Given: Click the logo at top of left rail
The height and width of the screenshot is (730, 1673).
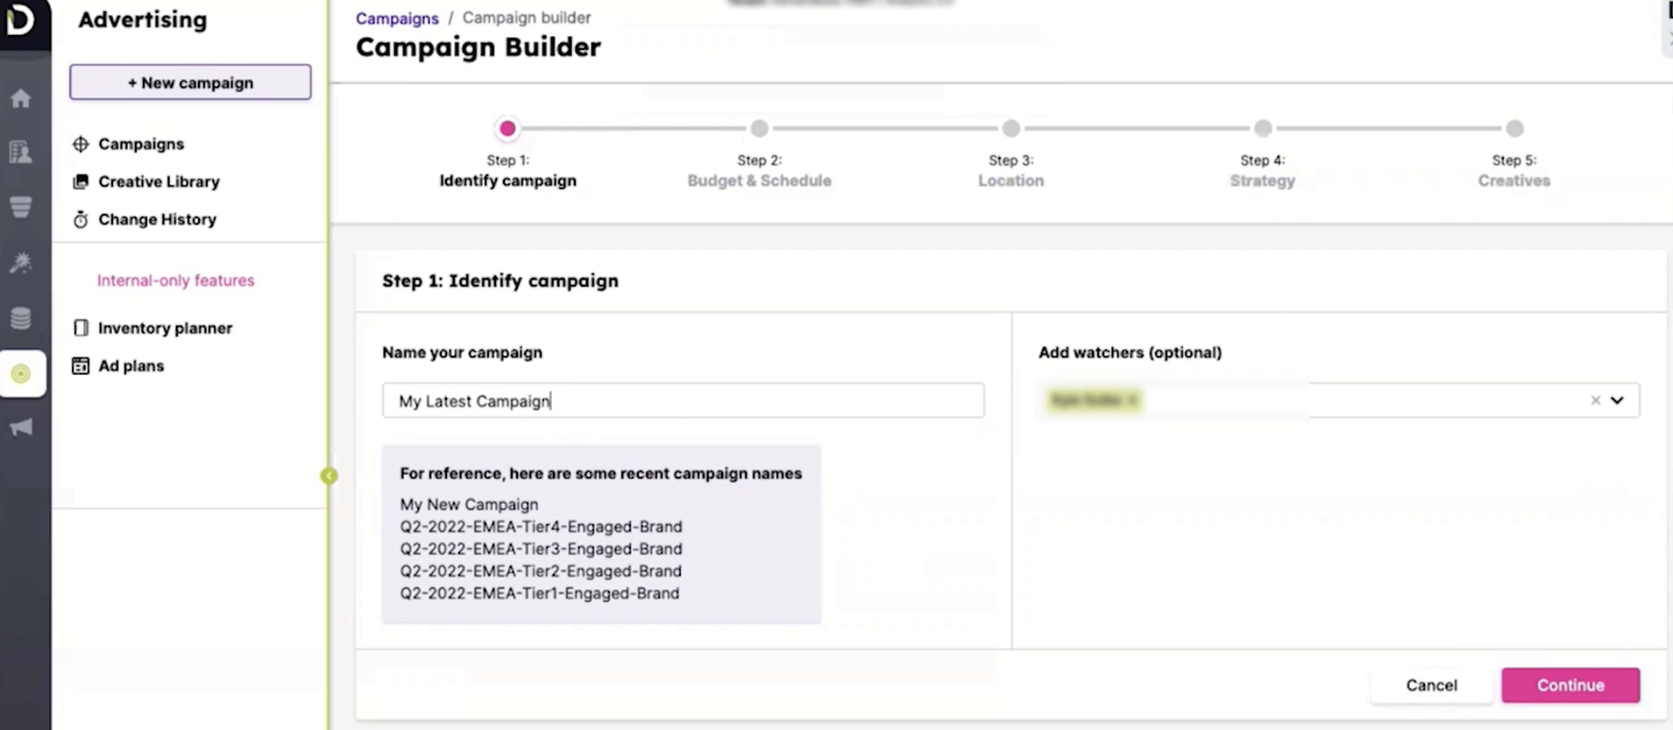Looking at the screenshot, I should [21, 19].
